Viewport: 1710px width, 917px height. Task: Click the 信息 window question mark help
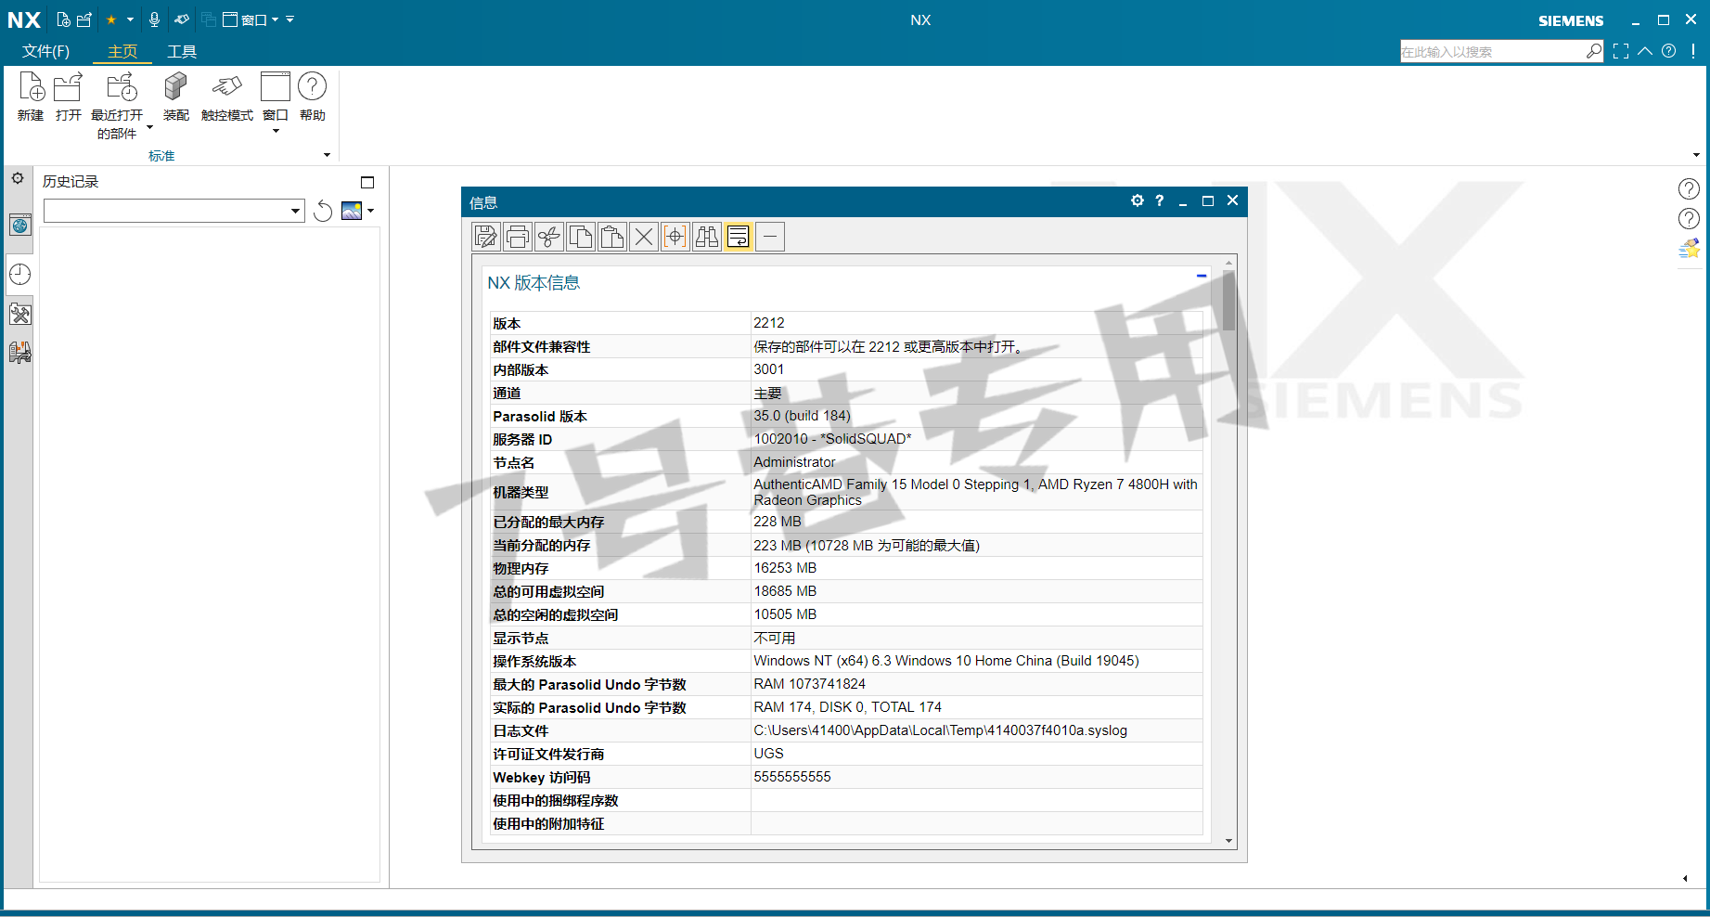pos(1160,200)
